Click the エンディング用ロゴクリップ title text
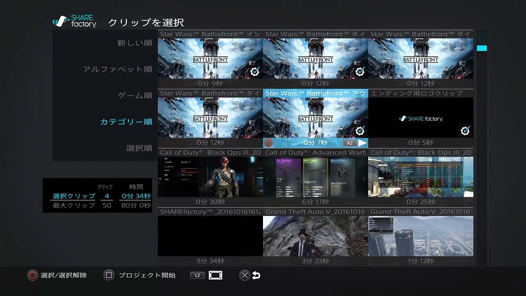This screenshot has height=296, width=526. [417, 93]
